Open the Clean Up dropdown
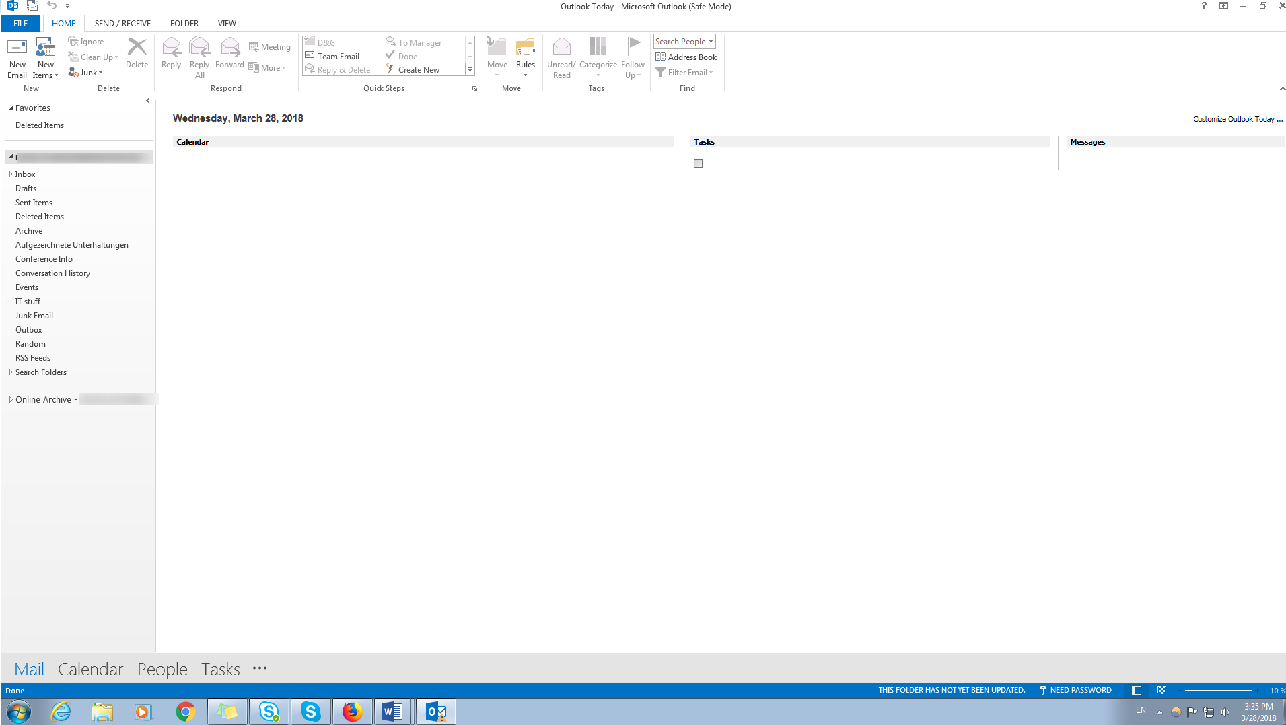 tap(94, 57)
